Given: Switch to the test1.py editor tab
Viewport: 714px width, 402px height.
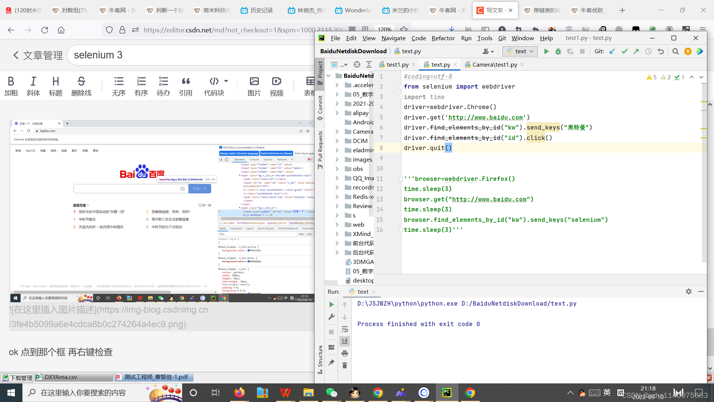Looking at the screenshot, I should 398,65.
